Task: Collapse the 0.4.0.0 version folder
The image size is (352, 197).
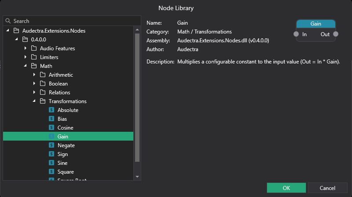Action: [16, 39]
